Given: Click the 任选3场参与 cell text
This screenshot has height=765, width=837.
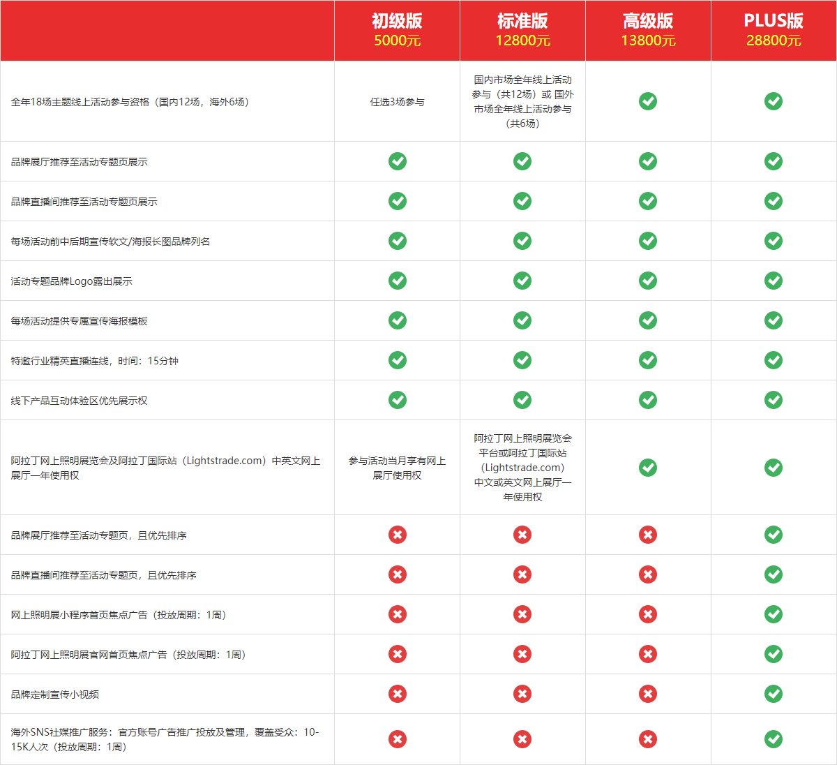Looking at the screenshot, I should 397,102.
